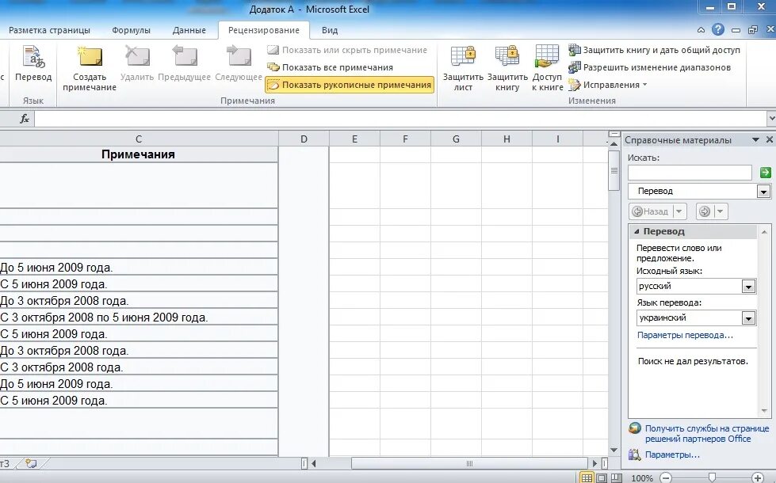Click the Удалить comment icon
Image resolution: width=776 pixels, height=483 pixels.
[x=137, y=64]
